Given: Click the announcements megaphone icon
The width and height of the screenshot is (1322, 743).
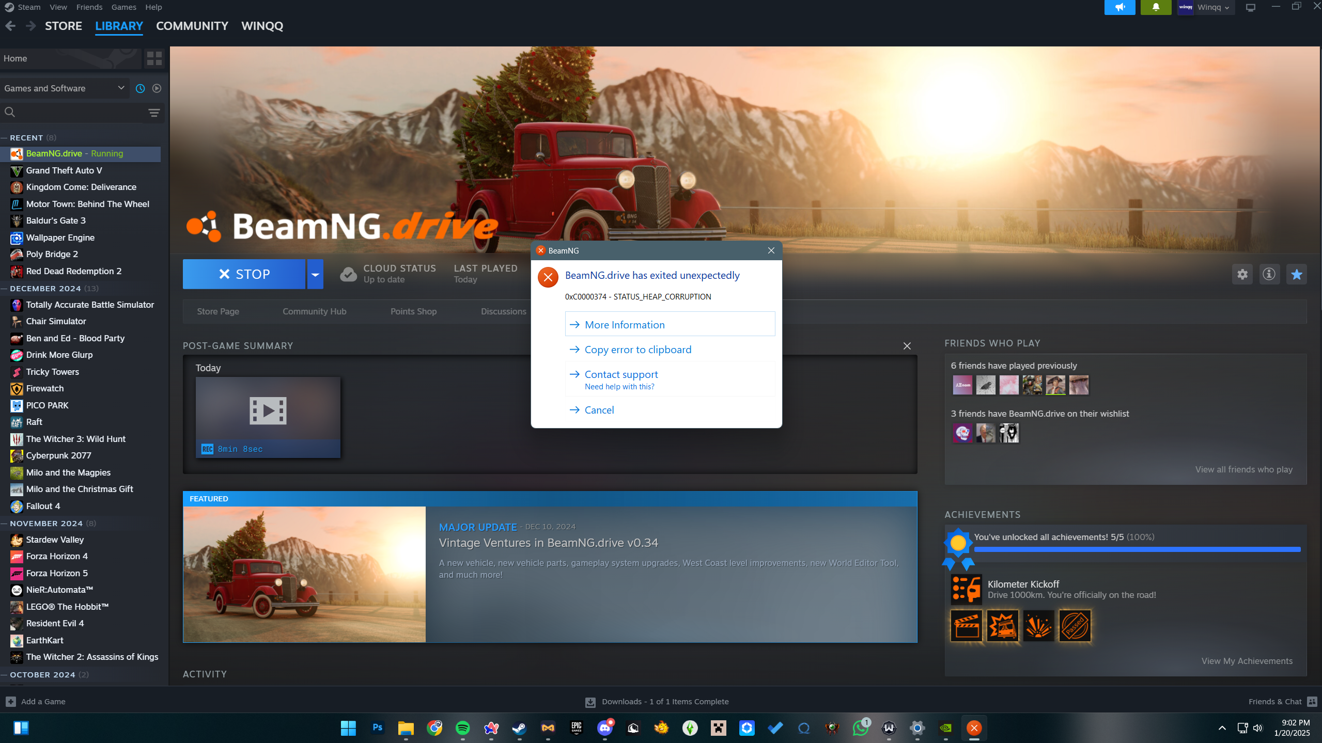Looking at the screenshot, I should pyautogui.click(x=1119, y=7).
